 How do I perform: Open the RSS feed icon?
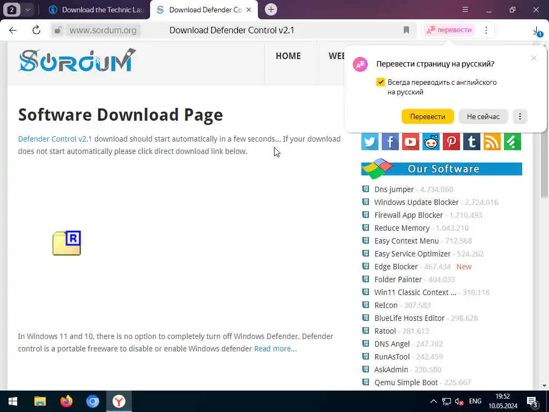click(x=492, y=142)
